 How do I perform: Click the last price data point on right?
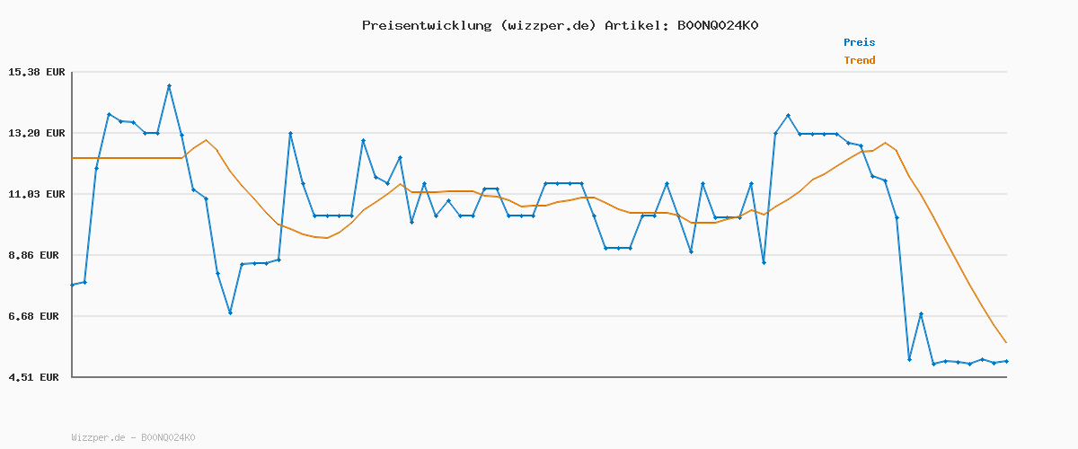click(1006, 361)
